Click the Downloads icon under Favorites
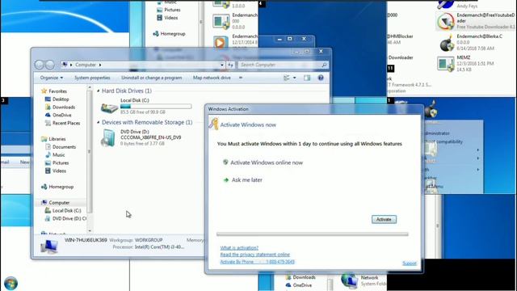The image size is (517, 291). 48,107
